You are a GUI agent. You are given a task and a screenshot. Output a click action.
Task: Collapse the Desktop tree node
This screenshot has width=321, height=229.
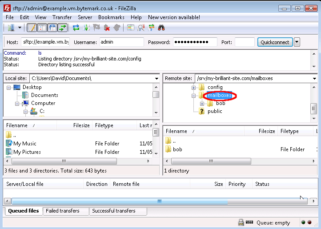[8, 88]
